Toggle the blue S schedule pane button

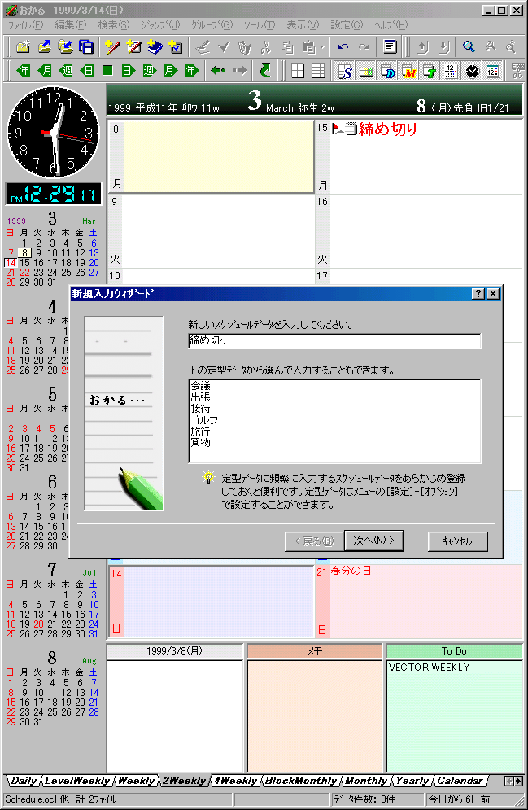pyautogui.click(x=345, y=71)
